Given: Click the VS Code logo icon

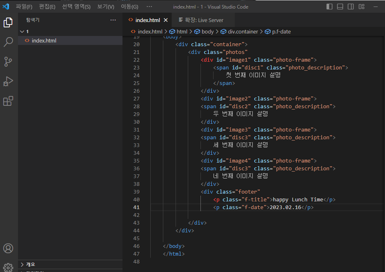Looking at the screenshot, I should point(6,7).
